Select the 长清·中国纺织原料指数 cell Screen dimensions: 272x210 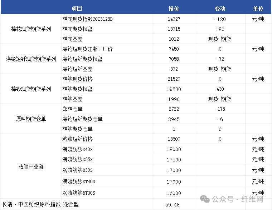coord(31,204)
